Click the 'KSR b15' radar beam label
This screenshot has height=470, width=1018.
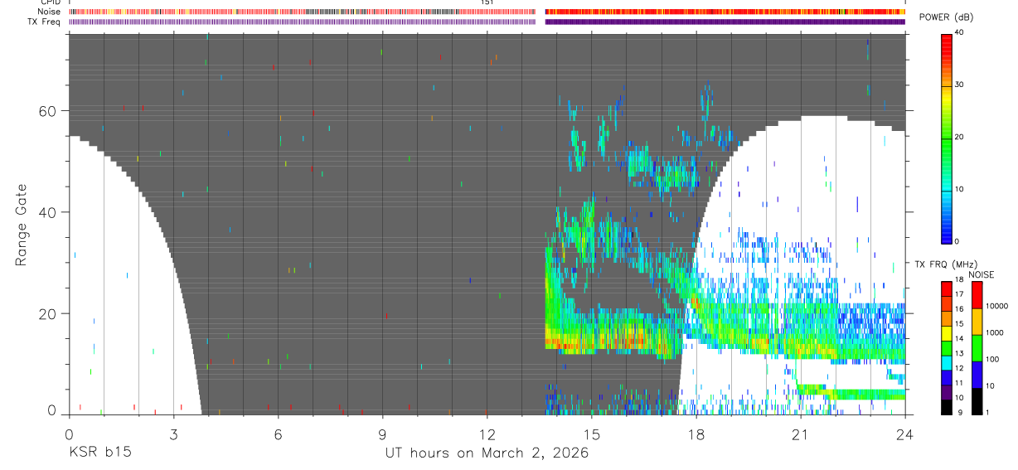point(99,453)
